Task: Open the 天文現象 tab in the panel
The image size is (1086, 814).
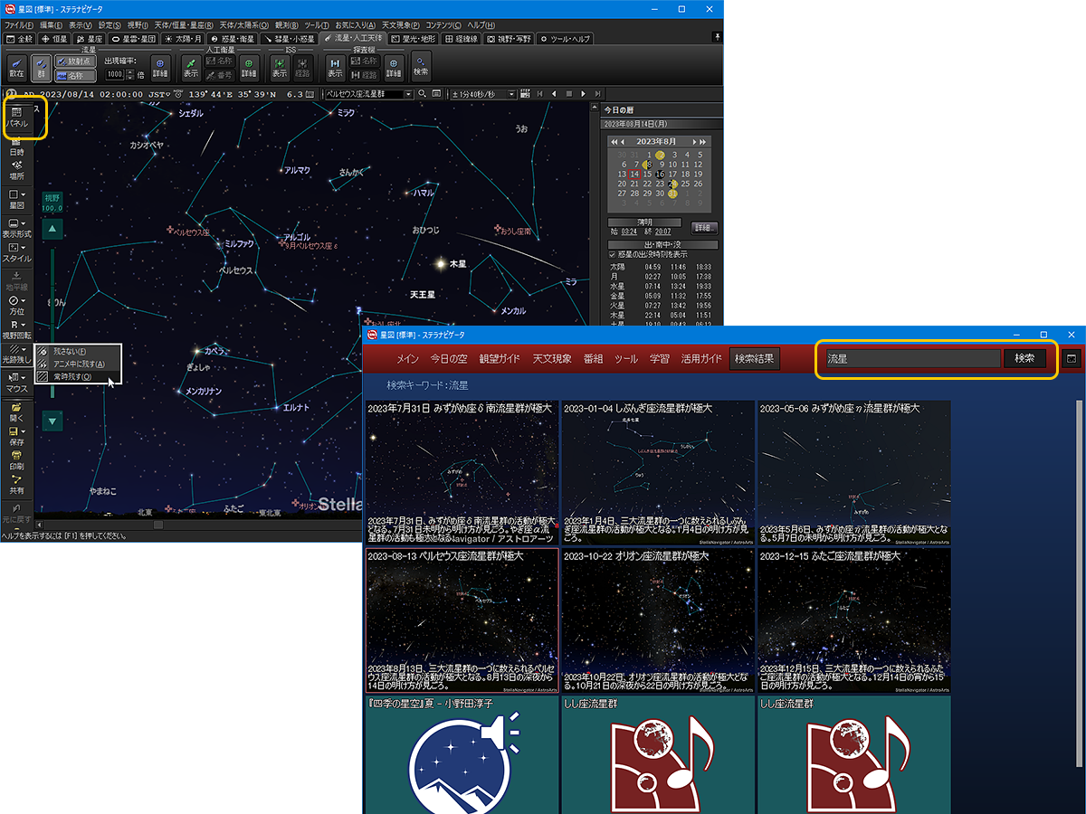Action: pos(552,358)
